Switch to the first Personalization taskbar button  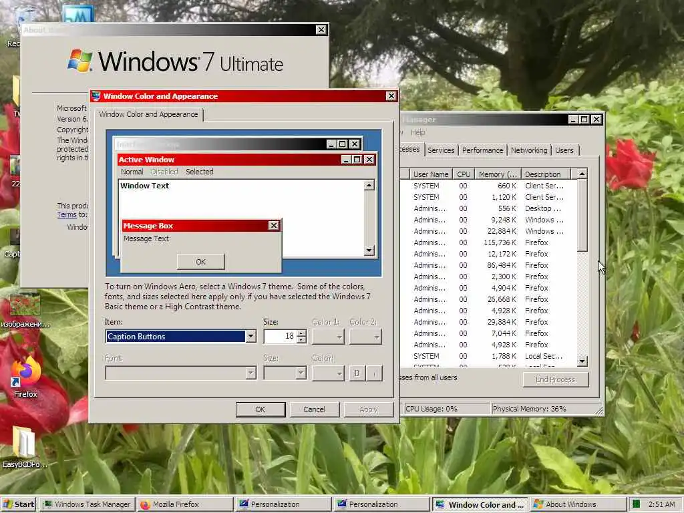(x=282, y=504)
